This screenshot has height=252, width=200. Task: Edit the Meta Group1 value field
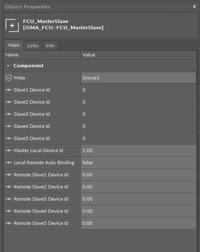tap(138, 78)
